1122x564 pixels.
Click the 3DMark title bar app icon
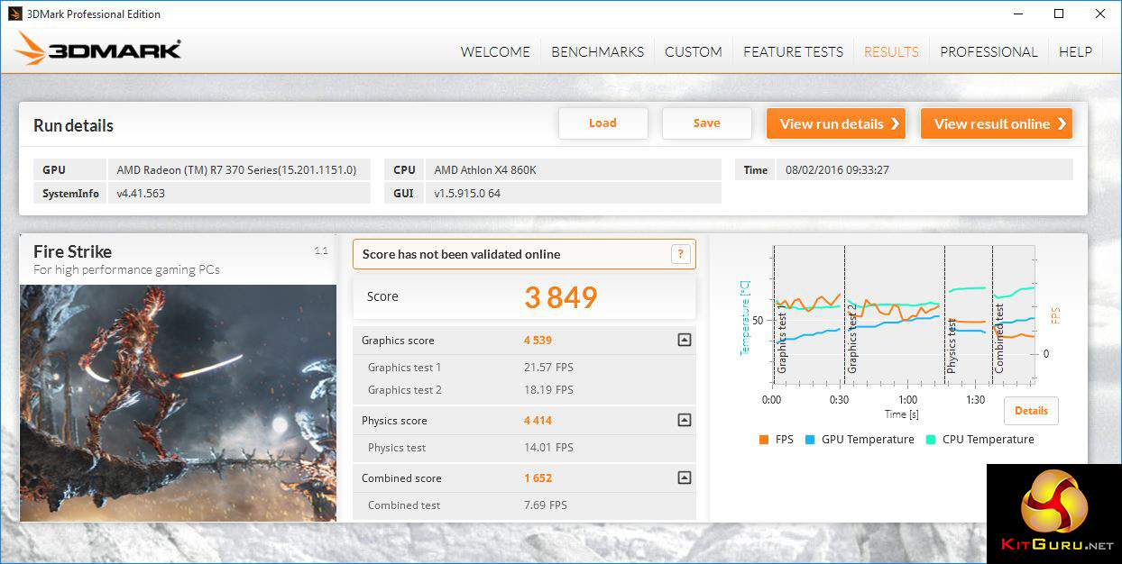point(14,14)
